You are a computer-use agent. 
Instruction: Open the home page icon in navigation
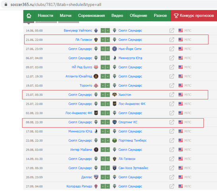29,16
